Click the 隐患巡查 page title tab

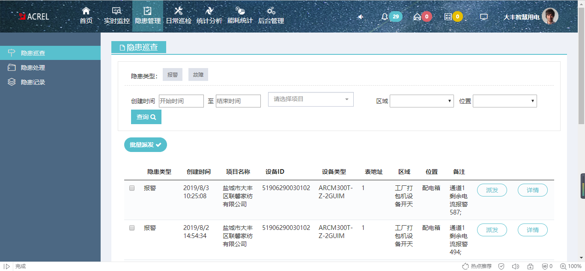(x=139, y=47)
